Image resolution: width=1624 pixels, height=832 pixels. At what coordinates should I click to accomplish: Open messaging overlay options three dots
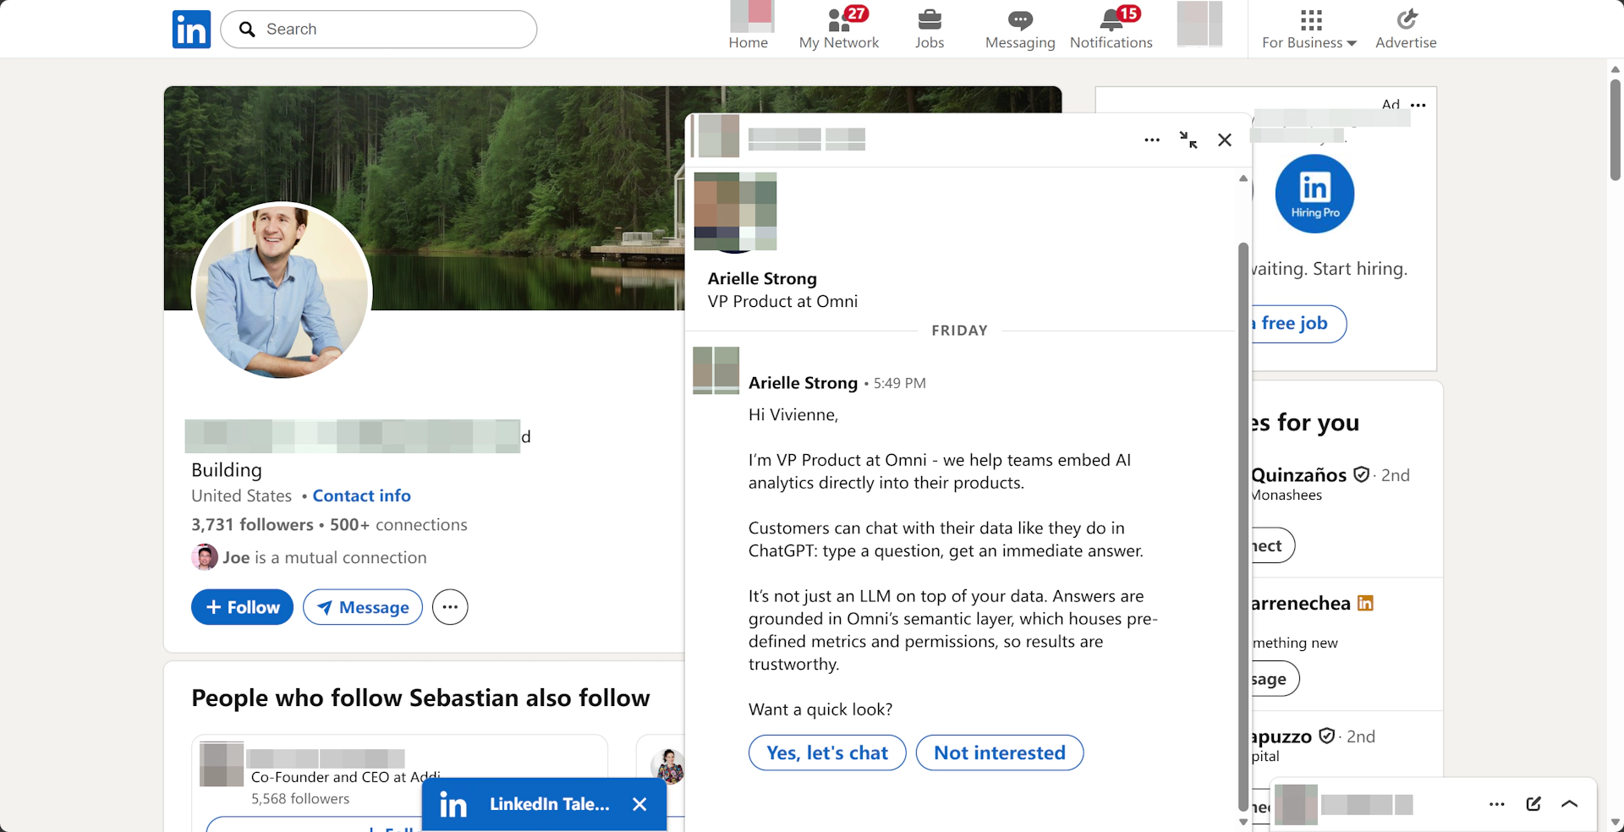click(1496, 804)
